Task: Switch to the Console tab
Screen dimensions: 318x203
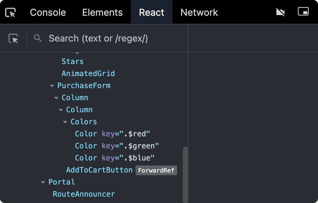Action: pyautogui.click(x=48, y=13)
